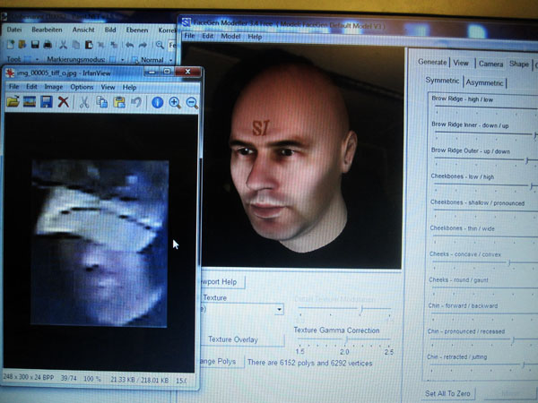Start slideshow via IrfanView toolbar icon
The image size is (538, 403).
30,102
